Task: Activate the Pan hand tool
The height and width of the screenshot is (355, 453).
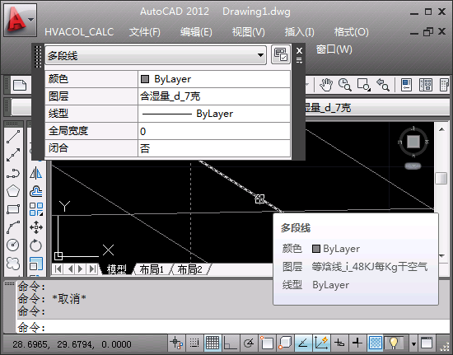Action: tap(326, 85)
